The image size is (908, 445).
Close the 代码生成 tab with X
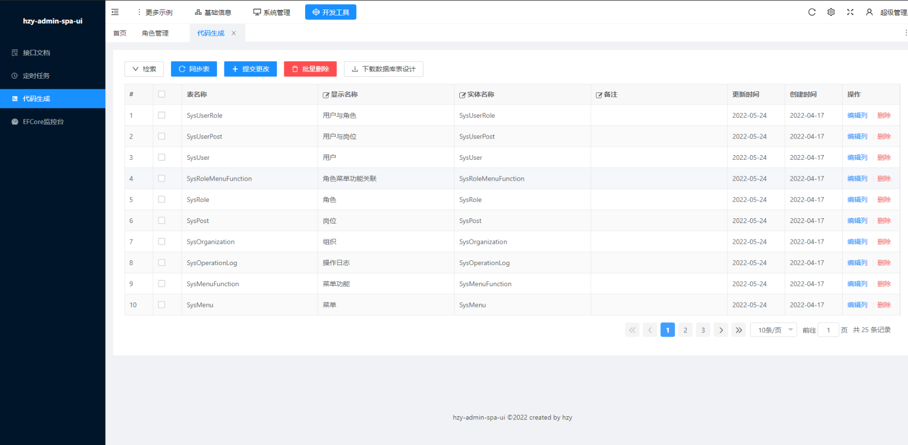tap(233, 33)
